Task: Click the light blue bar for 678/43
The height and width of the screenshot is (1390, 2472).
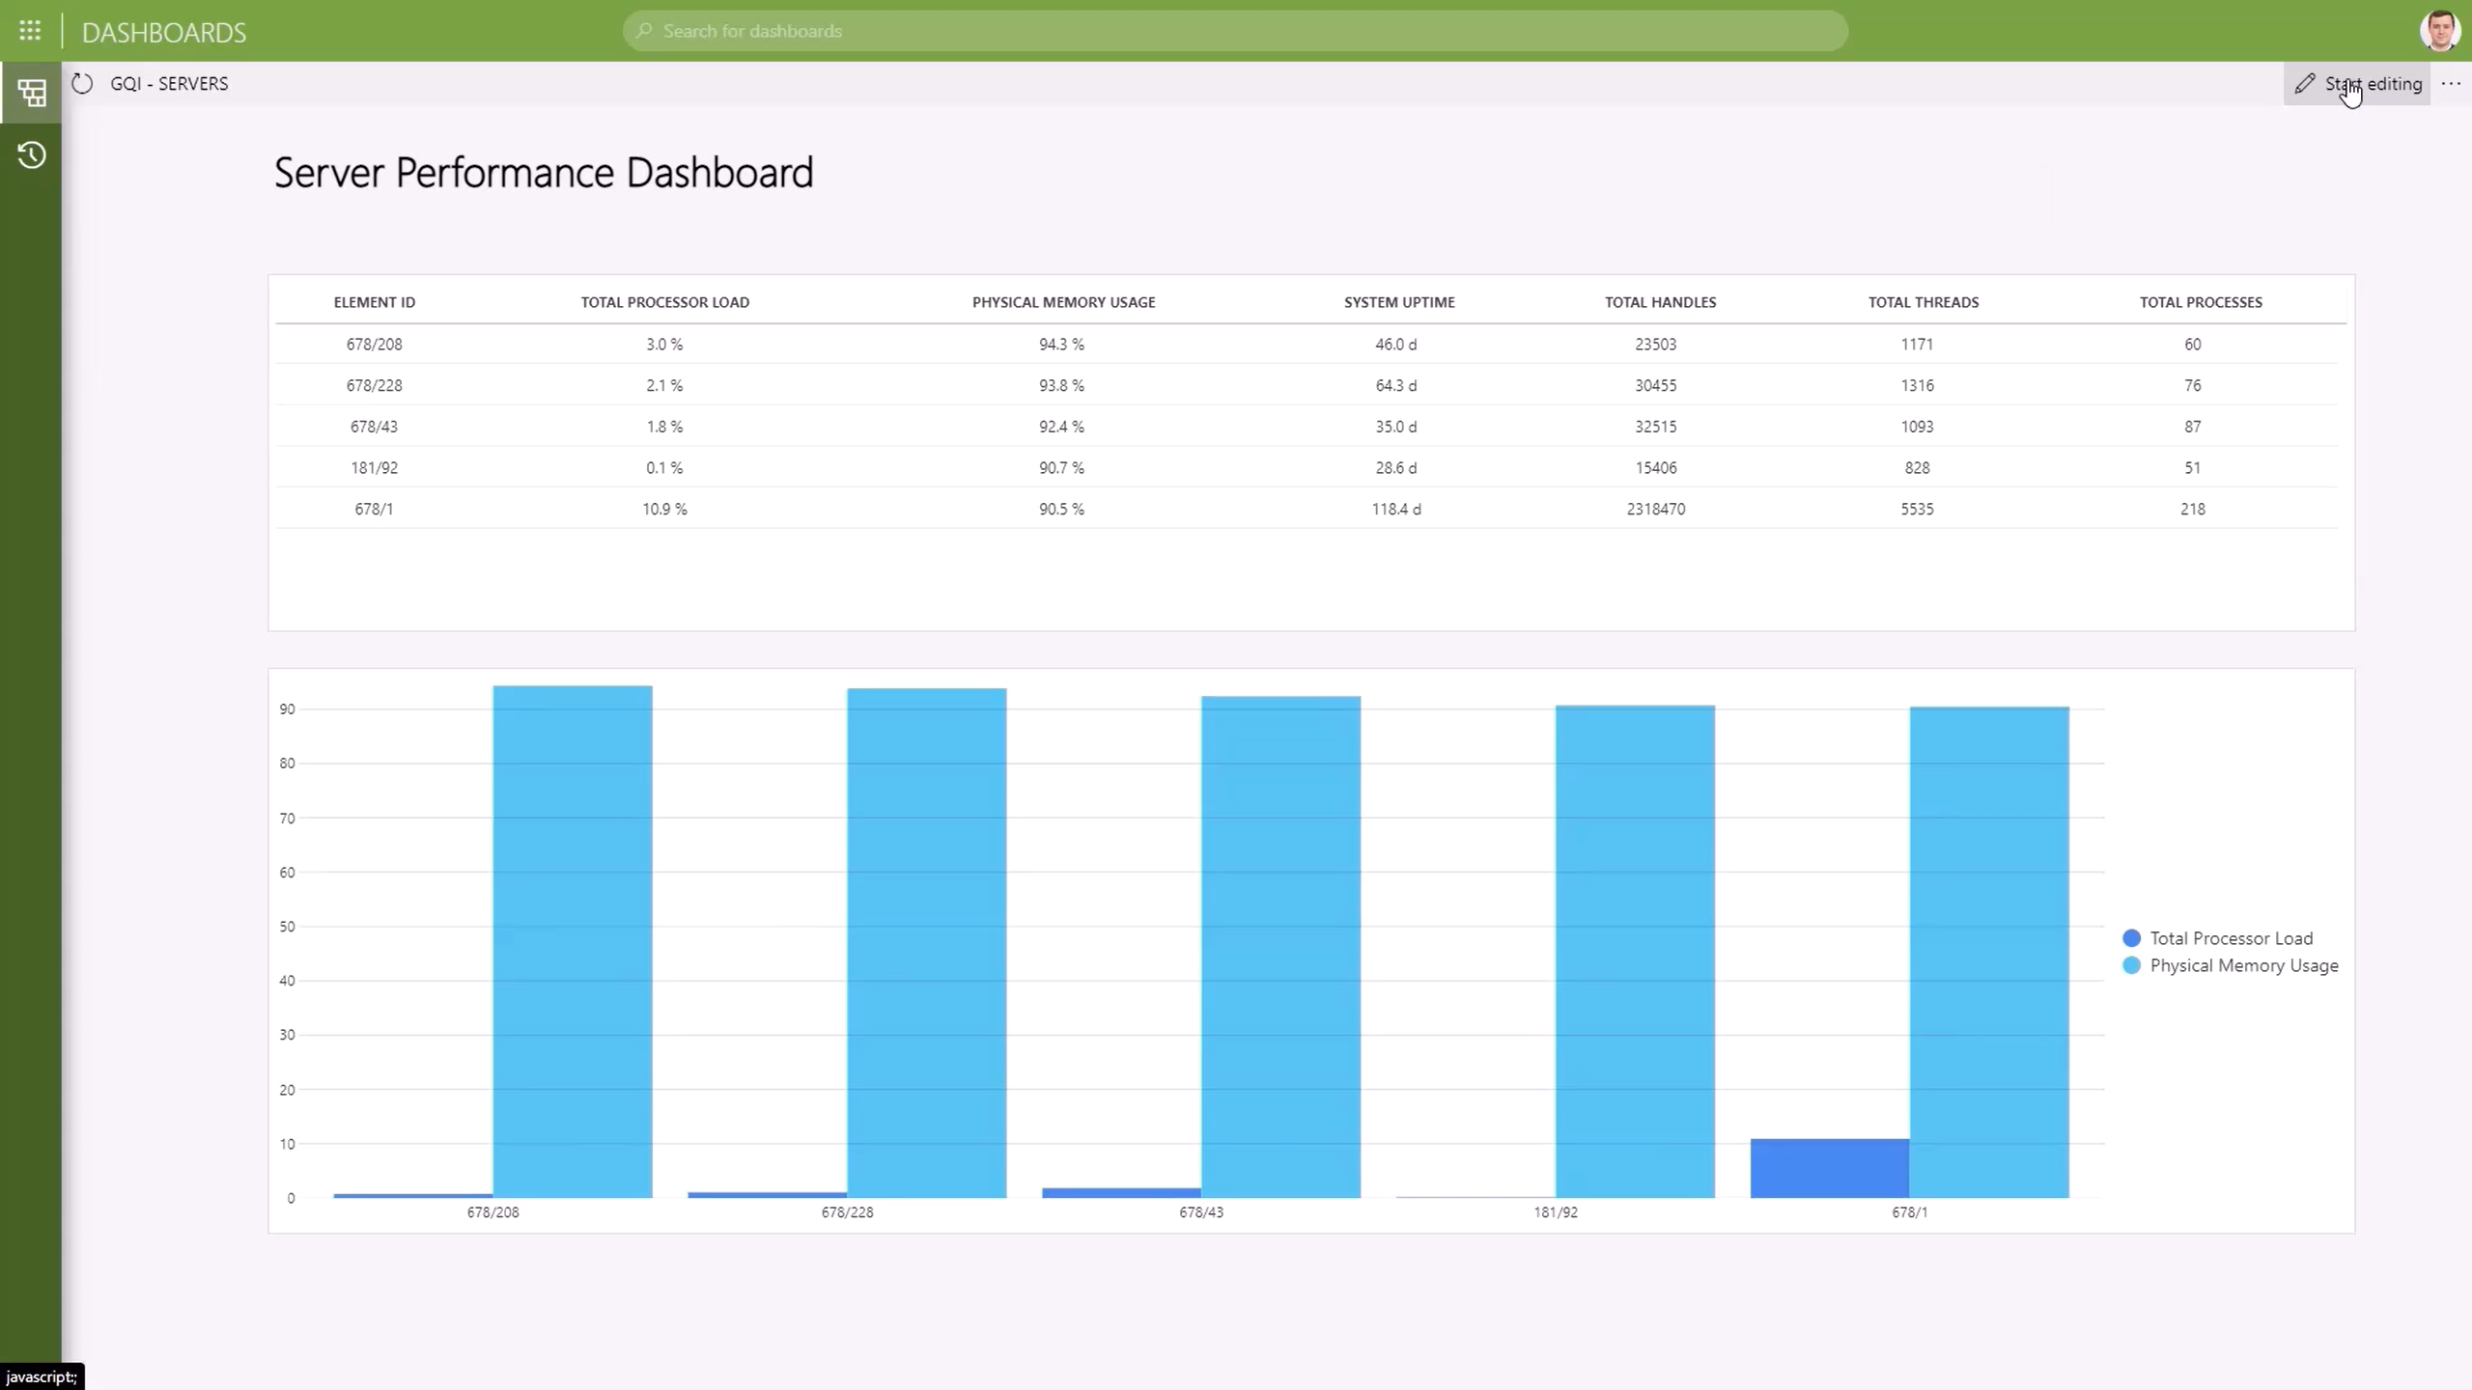Action: [1280, 946]
